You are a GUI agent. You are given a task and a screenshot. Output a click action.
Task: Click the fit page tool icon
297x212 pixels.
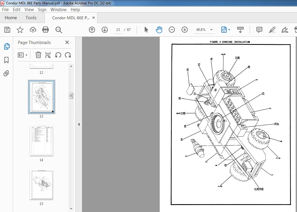point(224,30)
